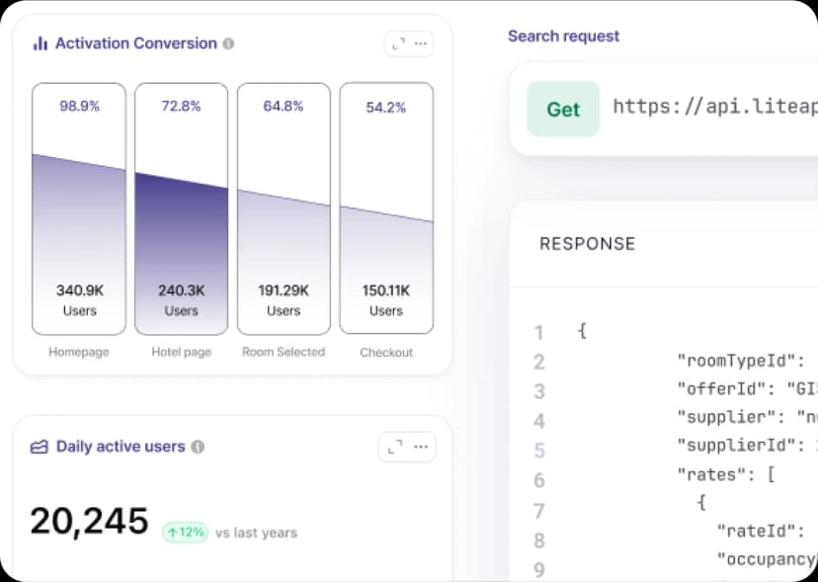Click the info icon beside Activation Conversion
The height and width of the screenshot is (582, 818).
[x=229, y=43]
